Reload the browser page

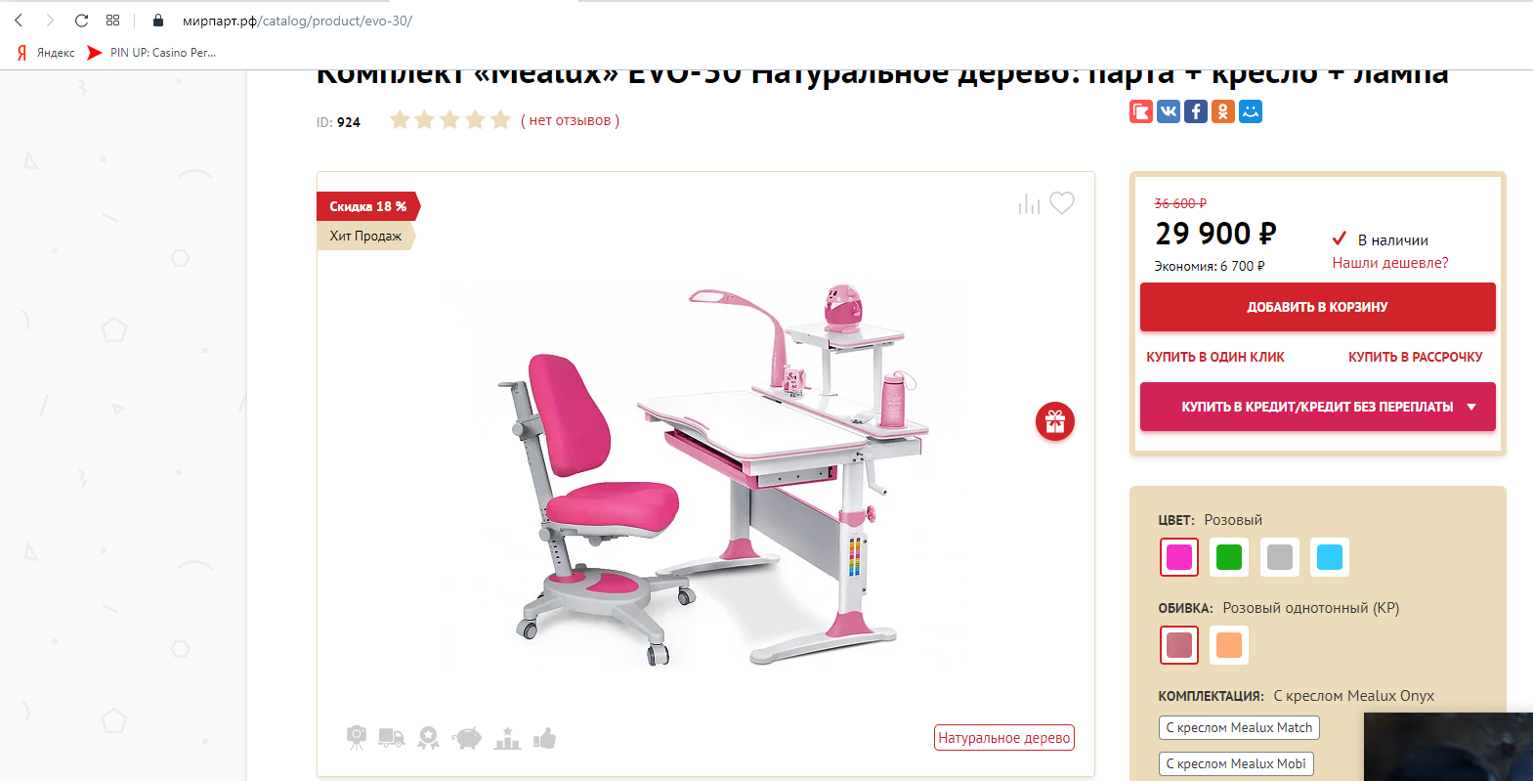pyautogui.click(x=81, y=21)
